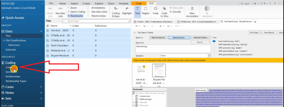Collapse the File Classifications tree node

click(4, 40)
